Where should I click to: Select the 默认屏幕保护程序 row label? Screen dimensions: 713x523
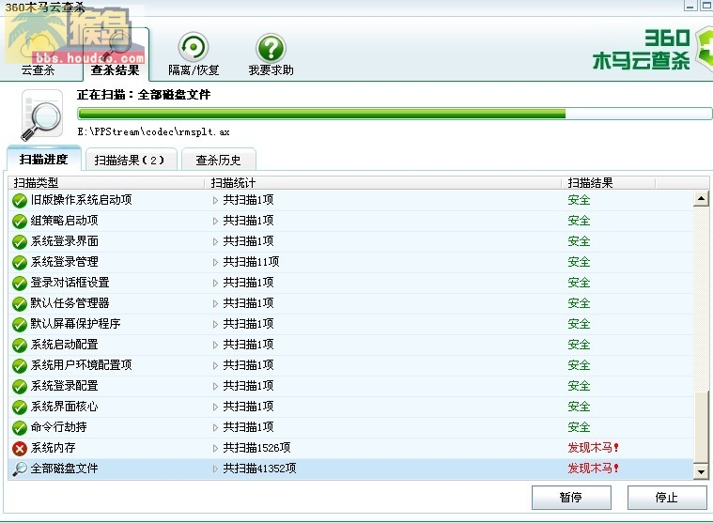coord(75,324)
